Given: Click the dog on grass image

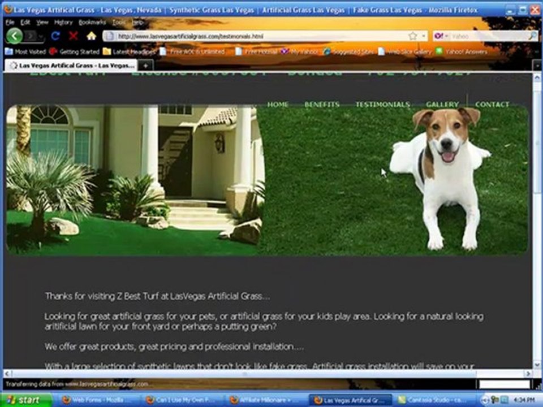Looking at the screenshot, I should coord(440,178).
